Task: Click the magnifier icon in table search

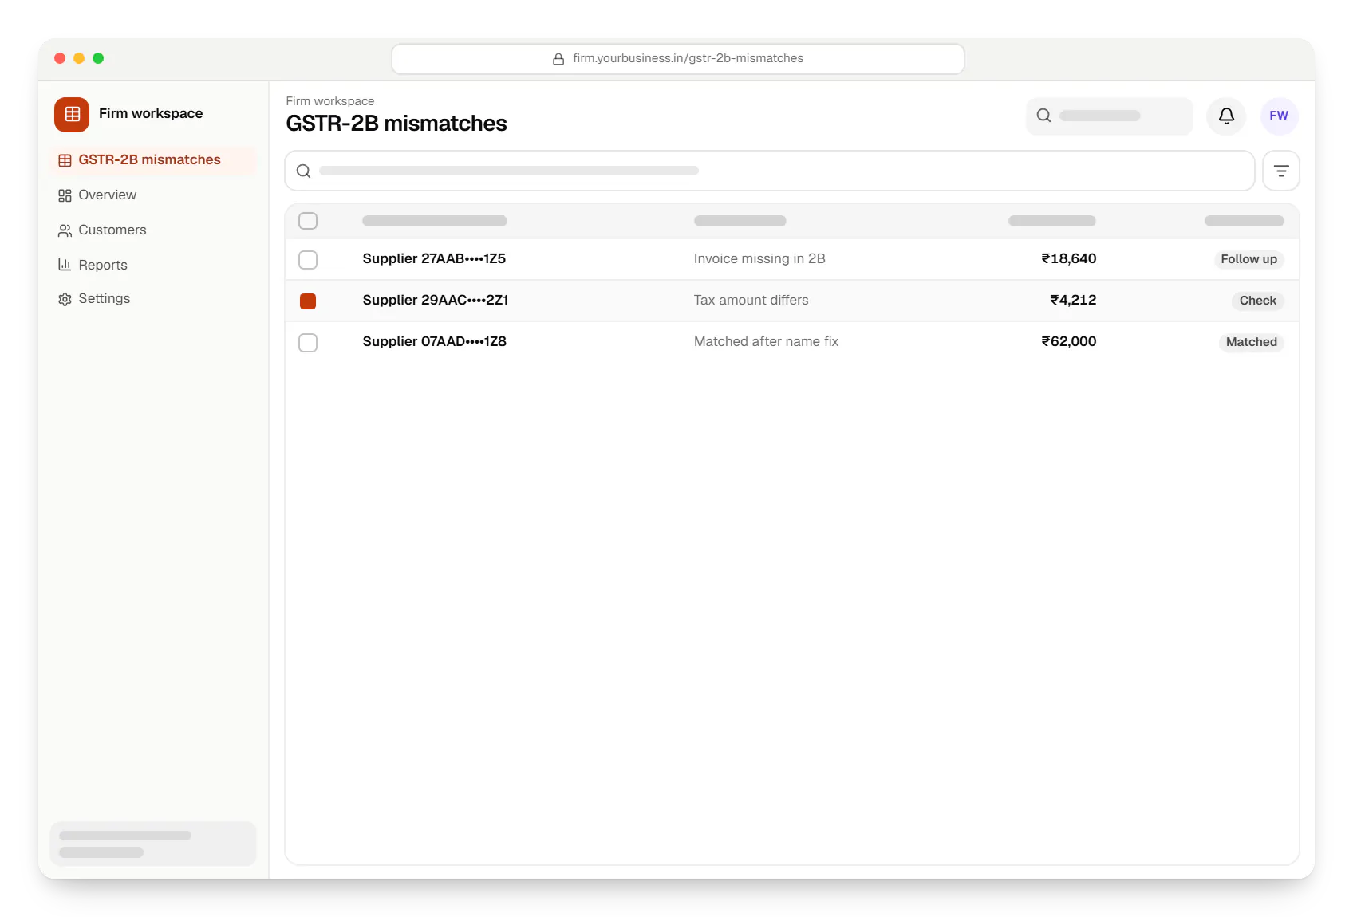Action: [303, 171]
